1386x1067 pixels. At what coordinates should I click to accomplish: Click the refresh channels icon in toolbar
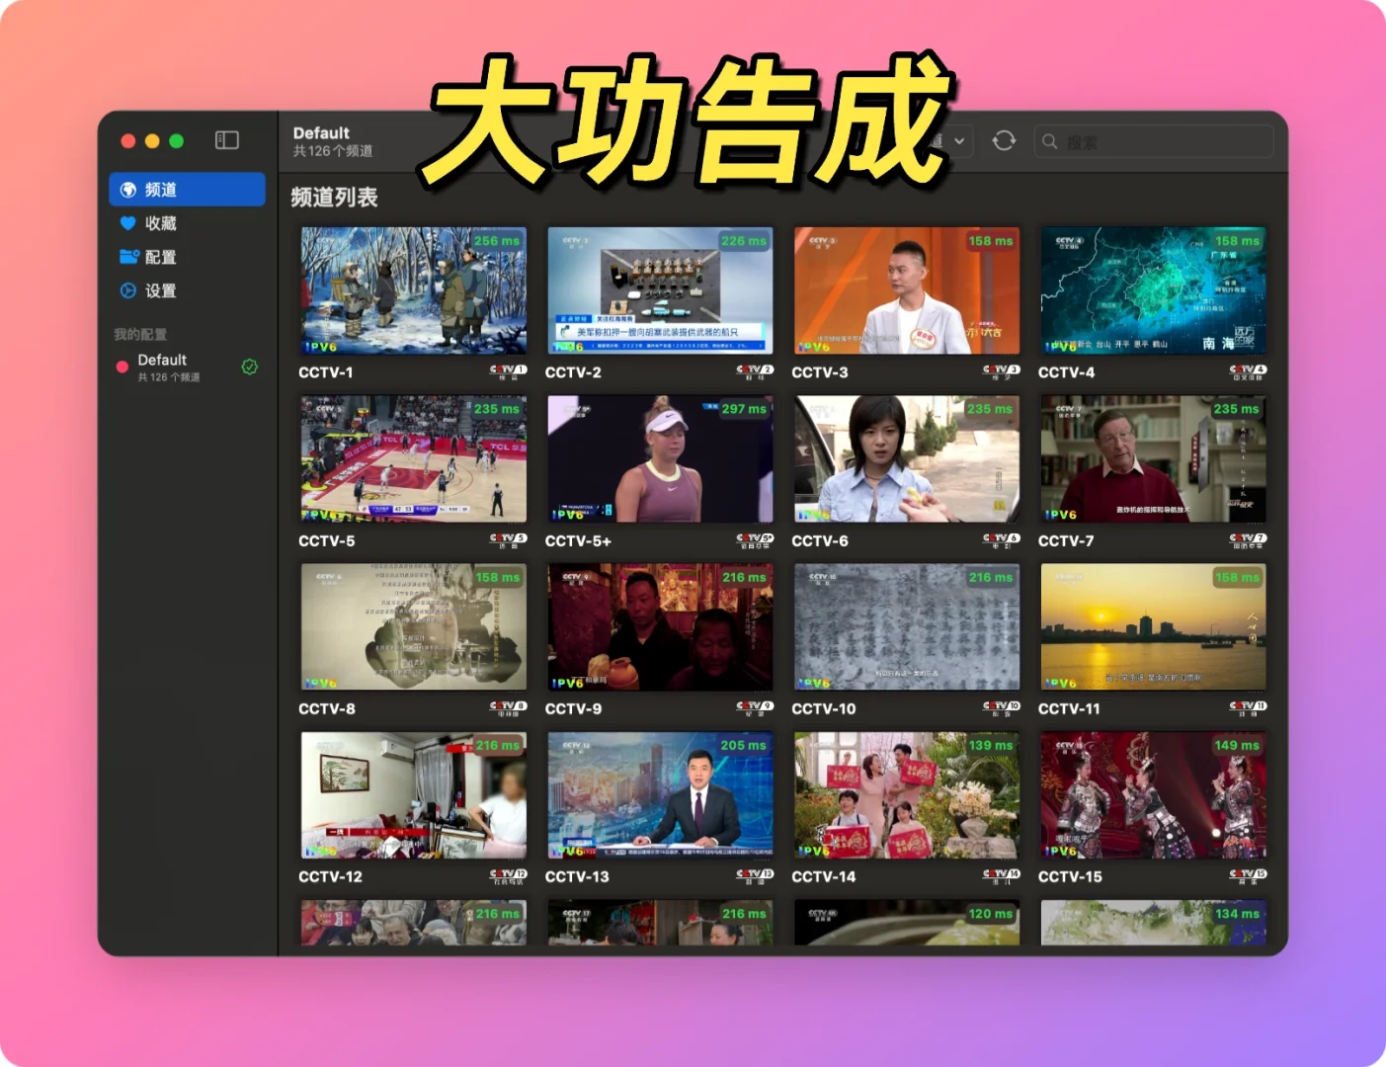(1004, 140)
